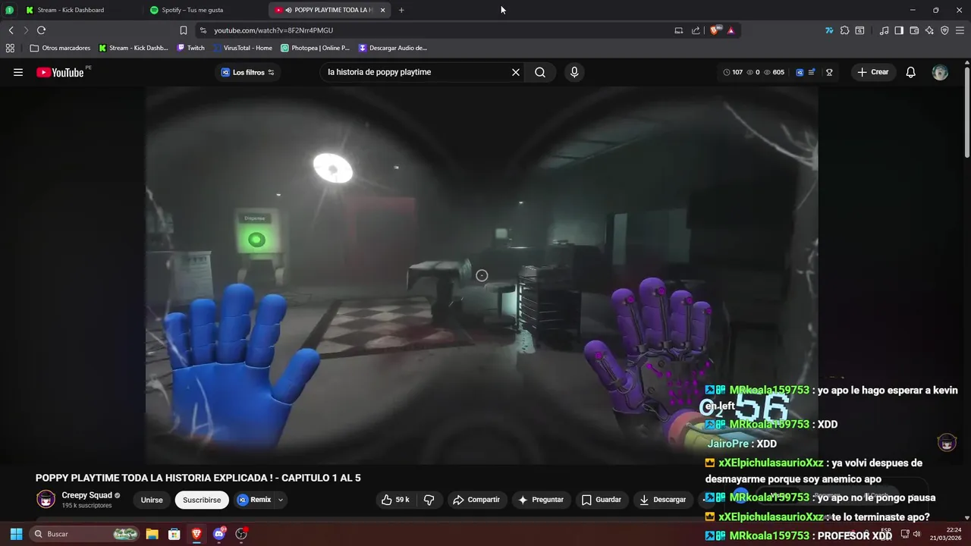Click the taskbar Buscar search box
Screen dimensions: 971x546
coord(86,534)
